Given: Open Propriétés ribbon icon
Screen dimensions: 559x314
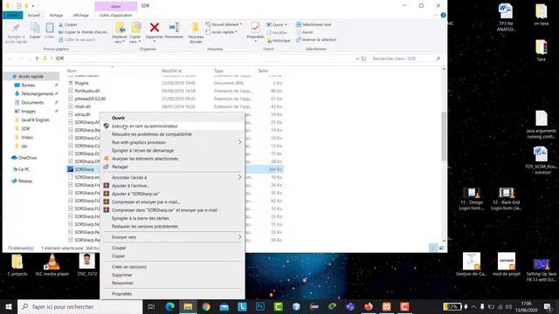Looking at the screenshot, I should 255,28.
